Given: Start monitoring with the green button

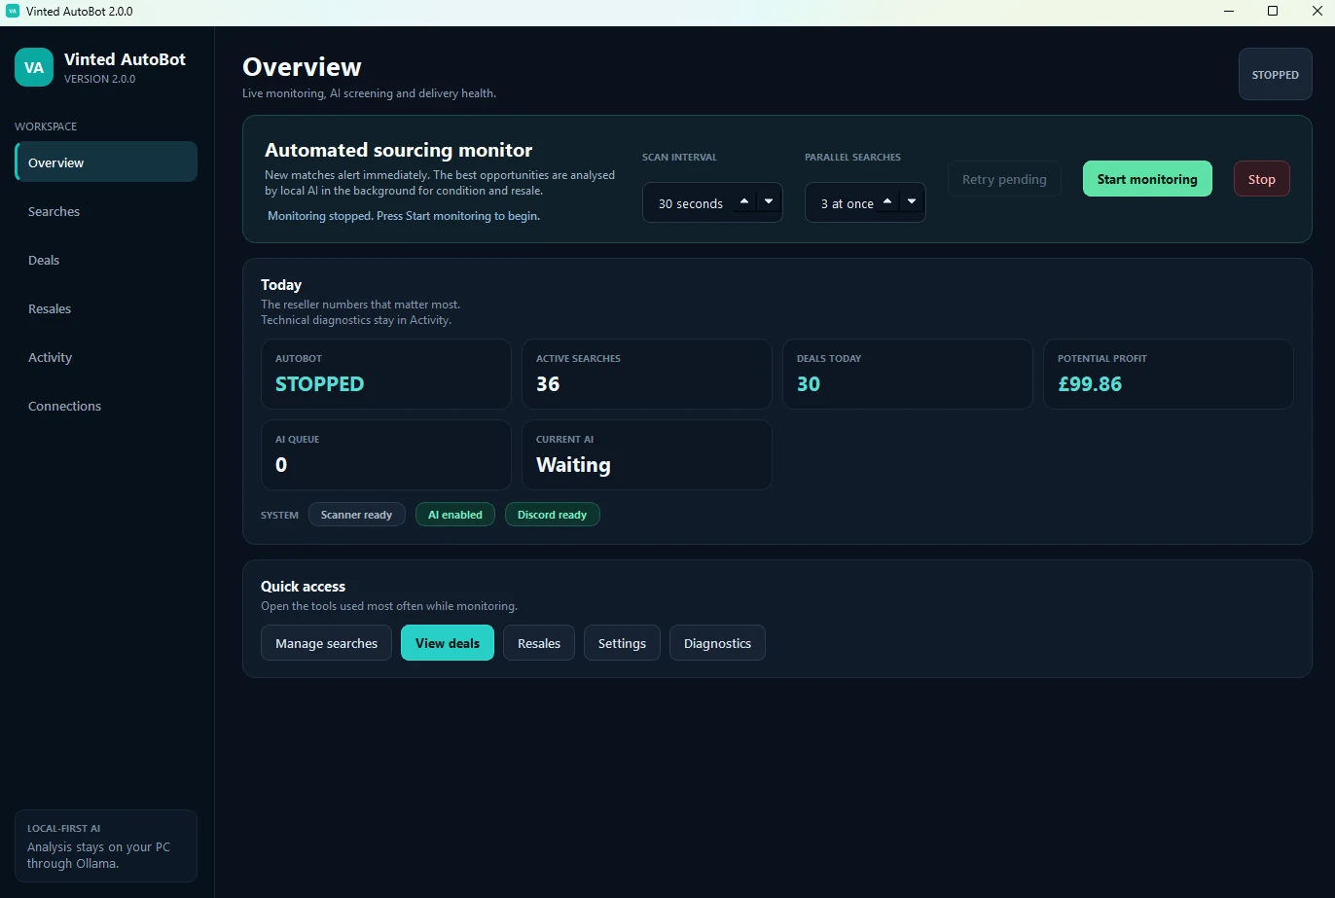Looking at the screenshot, I should [1147, 179].
